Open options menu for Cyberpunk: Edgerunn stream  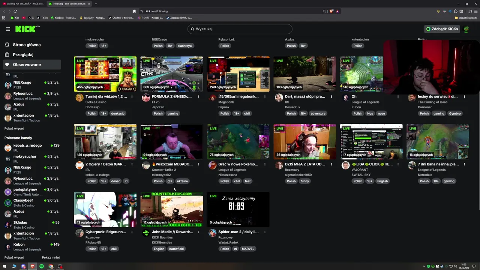click(132, 232)
